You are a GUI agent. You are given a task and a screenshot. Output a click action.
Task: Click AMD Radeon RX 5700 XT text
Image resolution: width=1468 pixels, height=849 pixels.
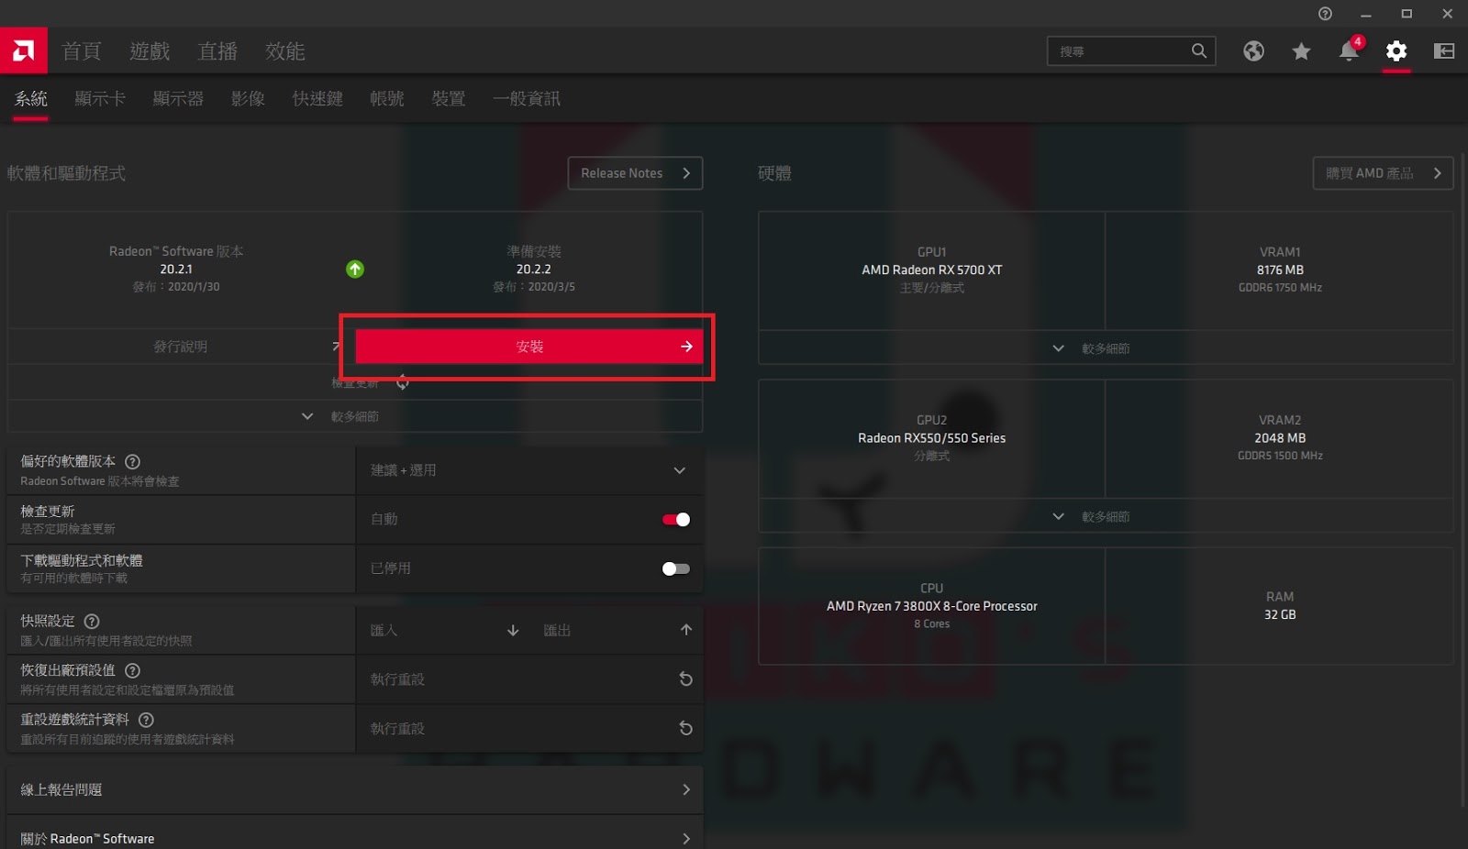(x=931, y=270)
